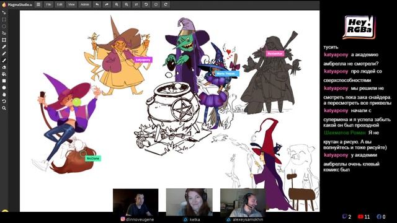Click the alexeysamokhin webcam thumbnail
Screen dimensions: 397x223
(x=243, y=203)
